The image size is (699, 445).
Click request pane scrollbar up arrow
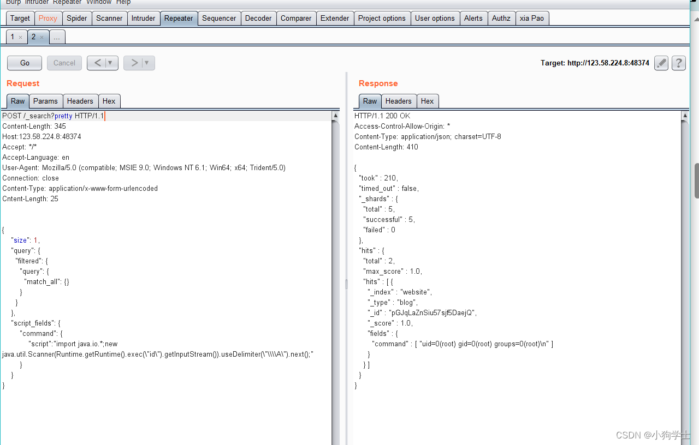(x=335, y=116)
